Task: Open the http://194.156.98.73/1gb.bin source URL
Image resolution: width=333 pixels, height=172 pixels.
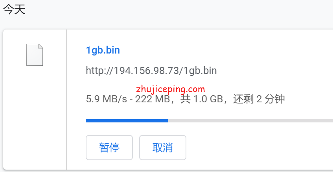Action: [151, 70]
